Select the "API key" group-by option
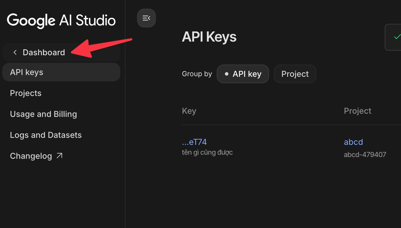The height and width of the screenshot is (228, 401). tap(243, 74)
